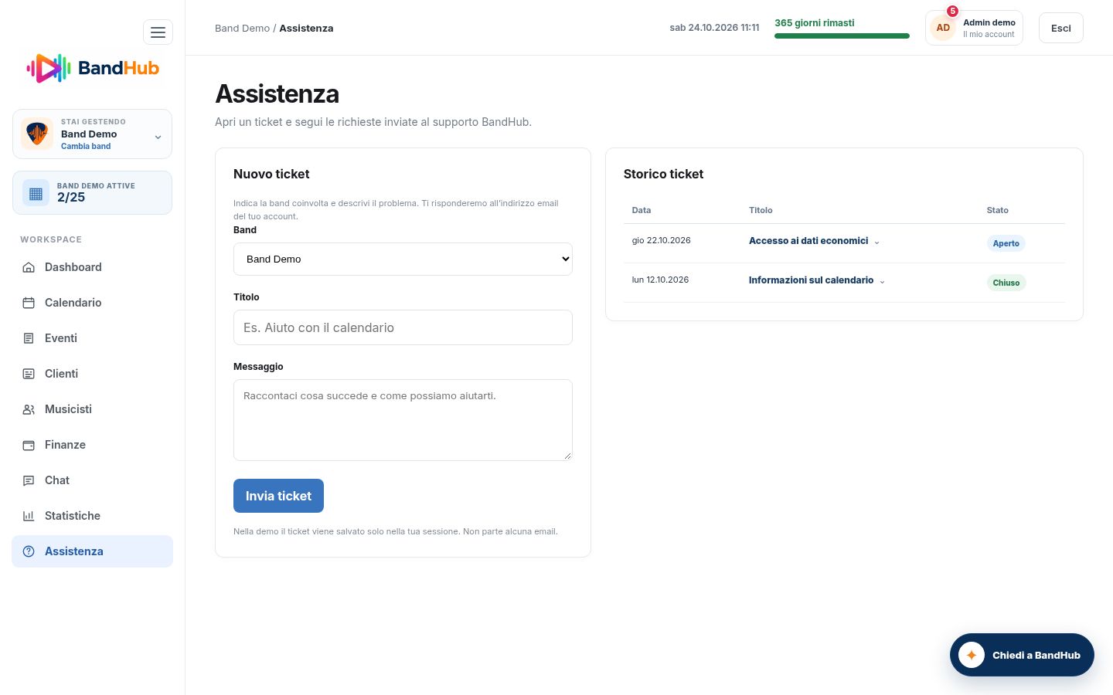The width and height of the screenshot is (1113, 695).
Task: Click the Statistiche bar chart icon
Action: 29,516
